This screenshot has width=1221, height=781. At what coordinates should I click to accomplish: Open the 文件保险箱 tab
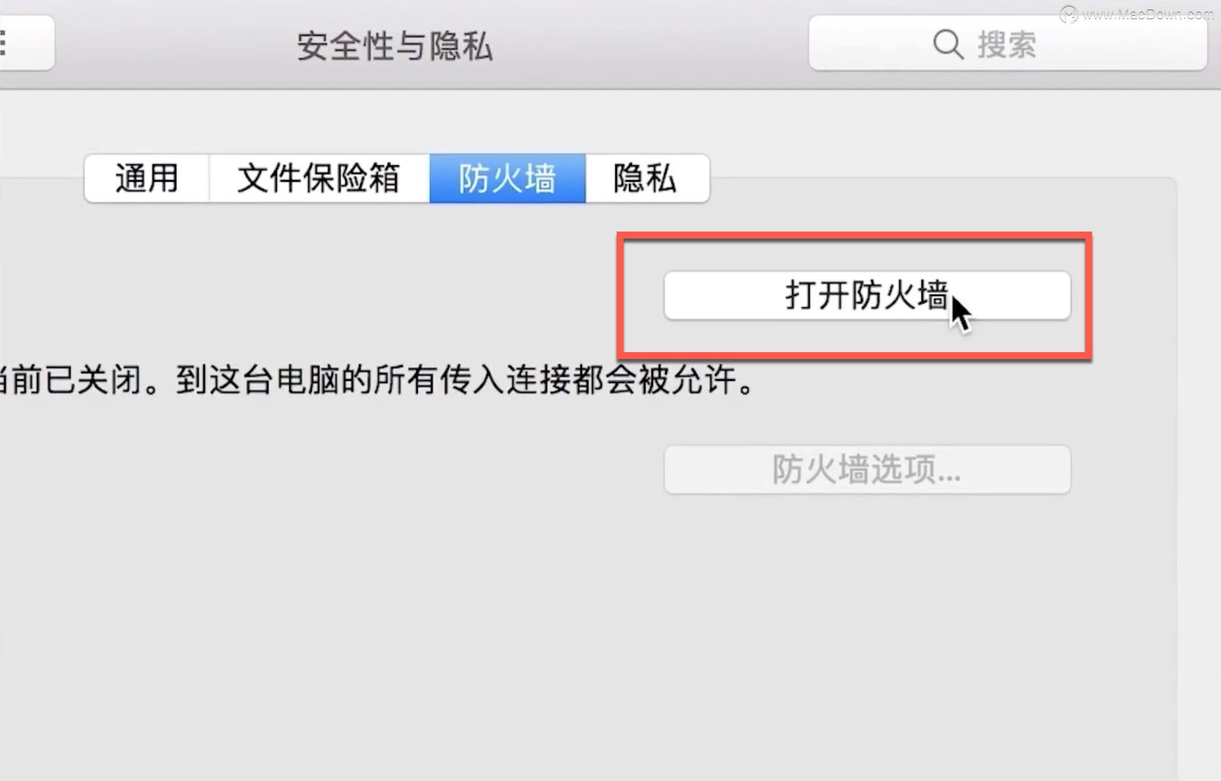tap(319, 178)
